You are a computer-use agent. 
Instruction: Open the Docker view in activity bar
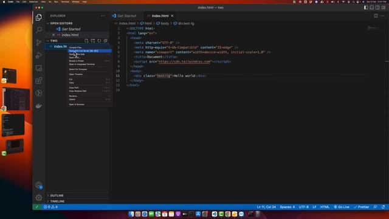coord(39,106)
